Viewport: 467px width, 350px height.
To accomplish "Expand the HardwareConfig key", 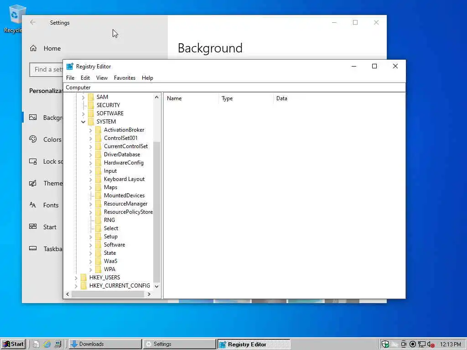I will tap(91, 163).
